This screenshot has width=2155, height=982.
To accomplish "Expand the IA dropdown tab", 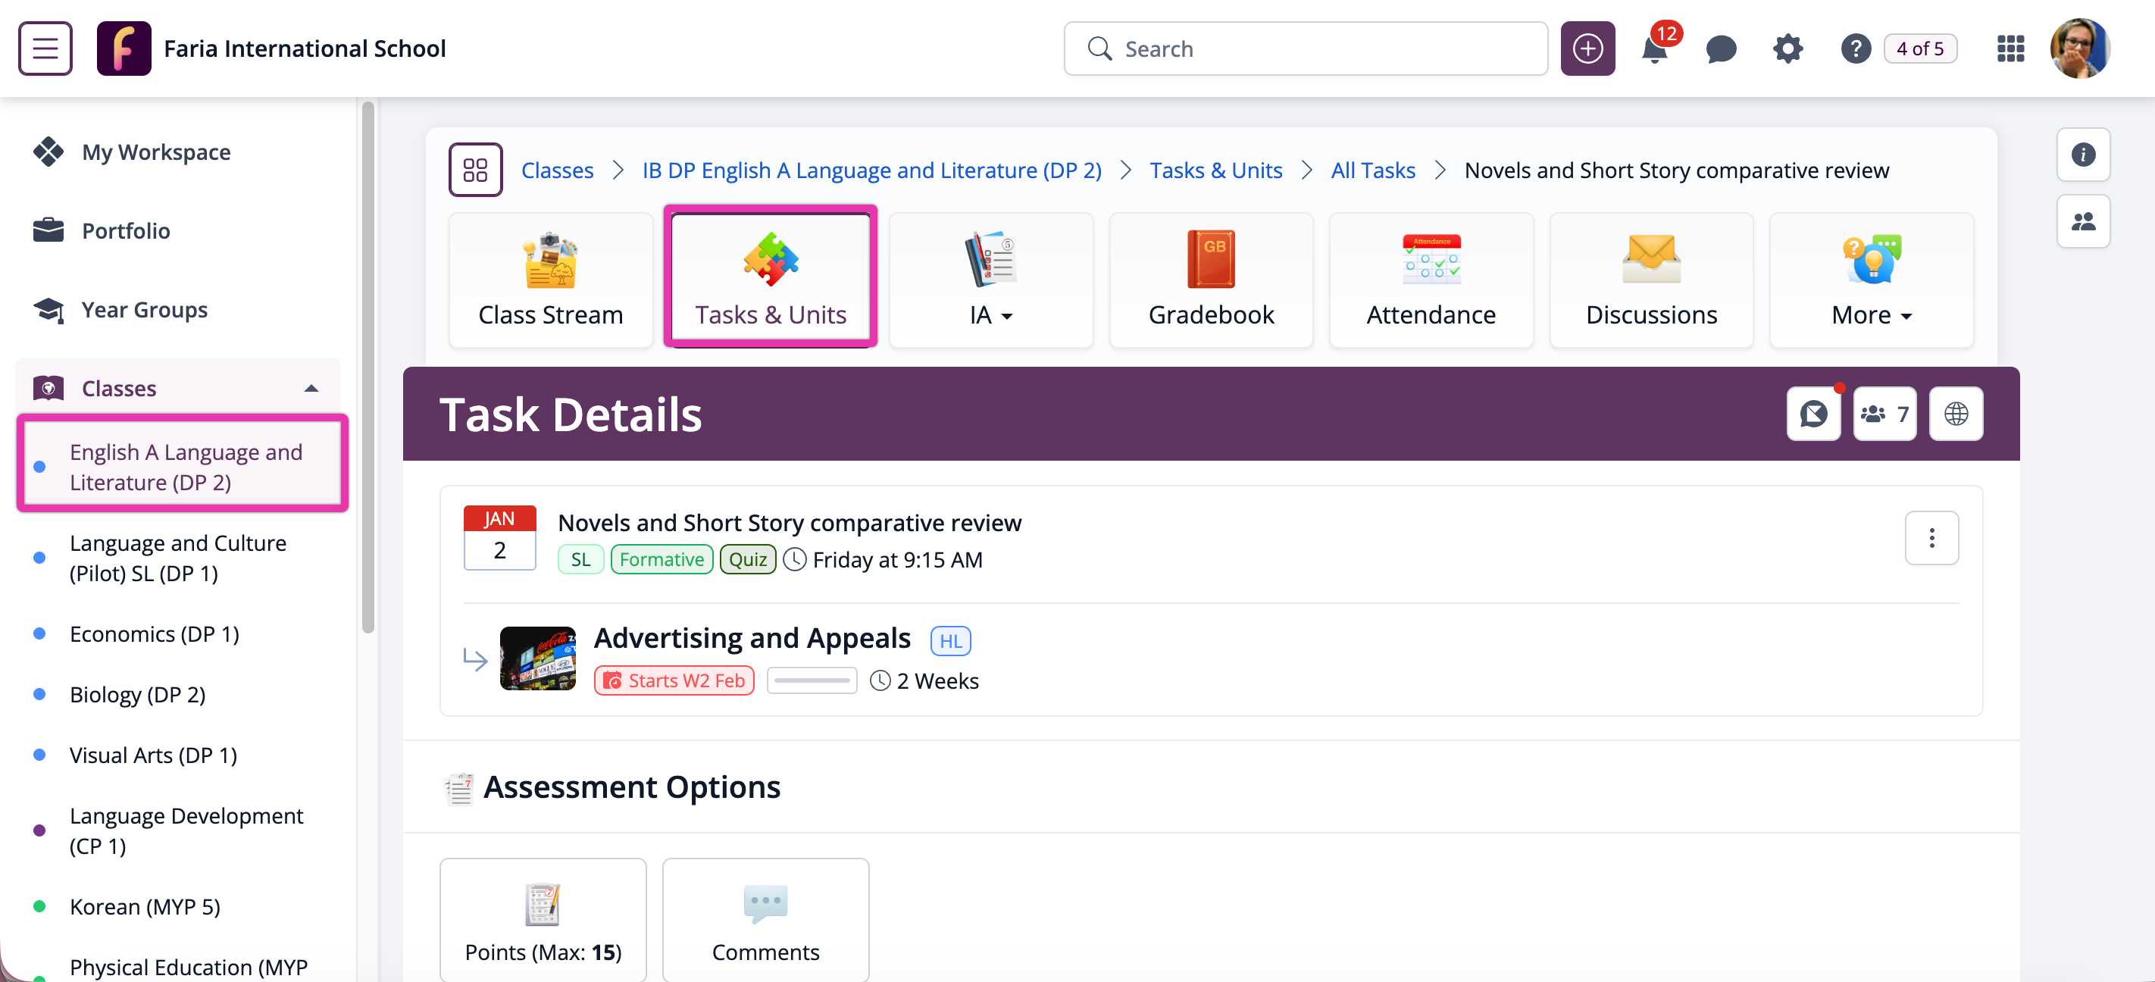I will point(990,280).
